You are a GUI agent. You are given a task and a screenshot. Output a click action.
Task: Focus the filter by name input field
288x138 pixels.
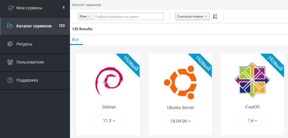pos(128,16)
